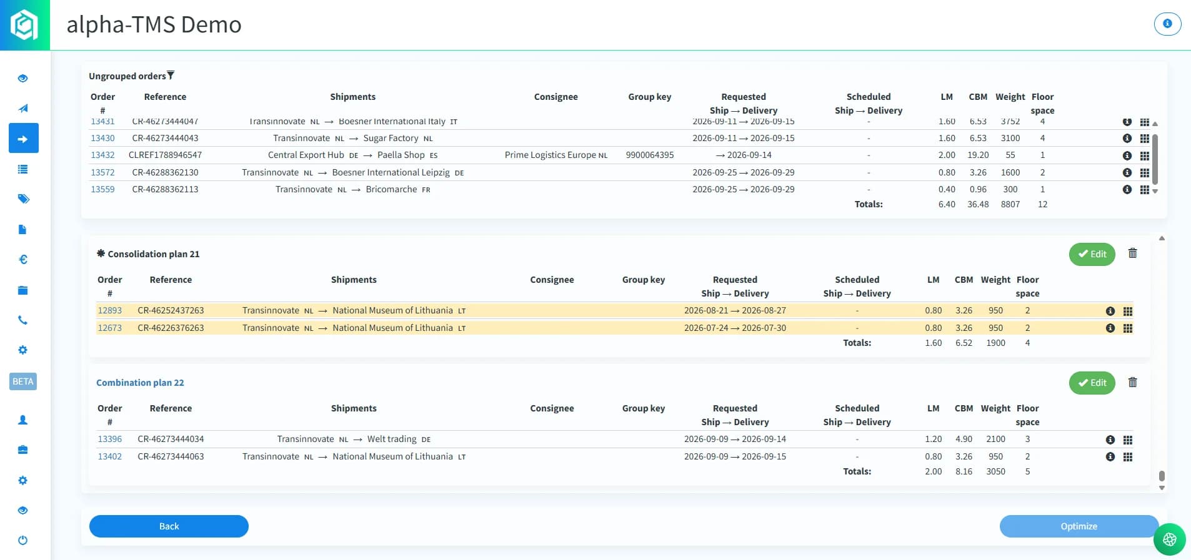Viewport: 1191px width, 560px height.
Task: Open the user profile sidebar icon
Action: click(x=23, y=420)
